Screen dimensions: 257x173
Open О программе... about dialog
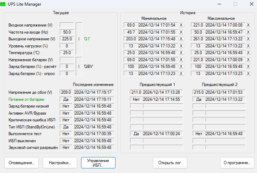237,163
